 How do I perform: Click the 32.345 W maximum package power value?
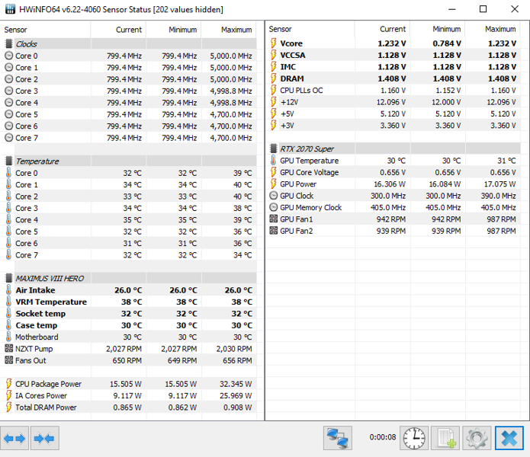(236, 384)
